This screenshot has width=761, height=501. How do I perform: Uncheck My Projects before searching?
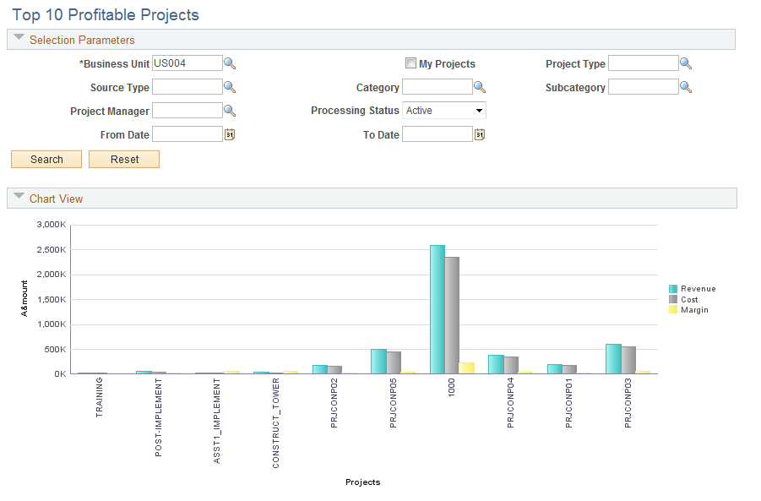coord(410,63)
